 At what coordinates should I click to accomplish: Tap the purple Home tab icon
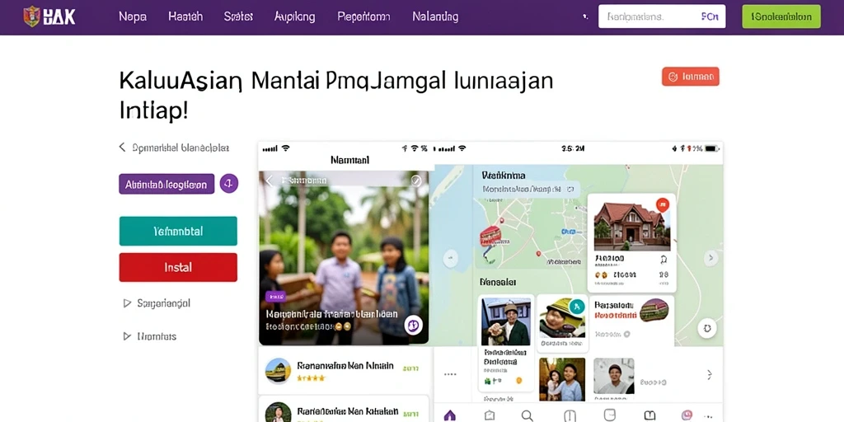449,415
